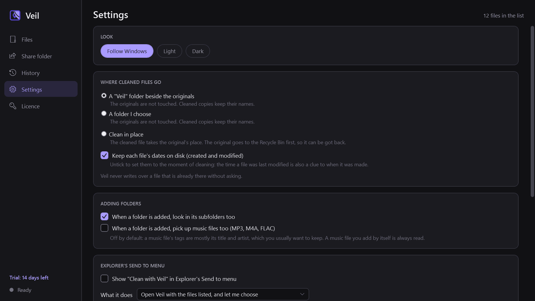This screenshot has width=535, height=301.
Task: Click the 'WHERE CLEANED FILES GO' section heading
Action: coord(131,82)
